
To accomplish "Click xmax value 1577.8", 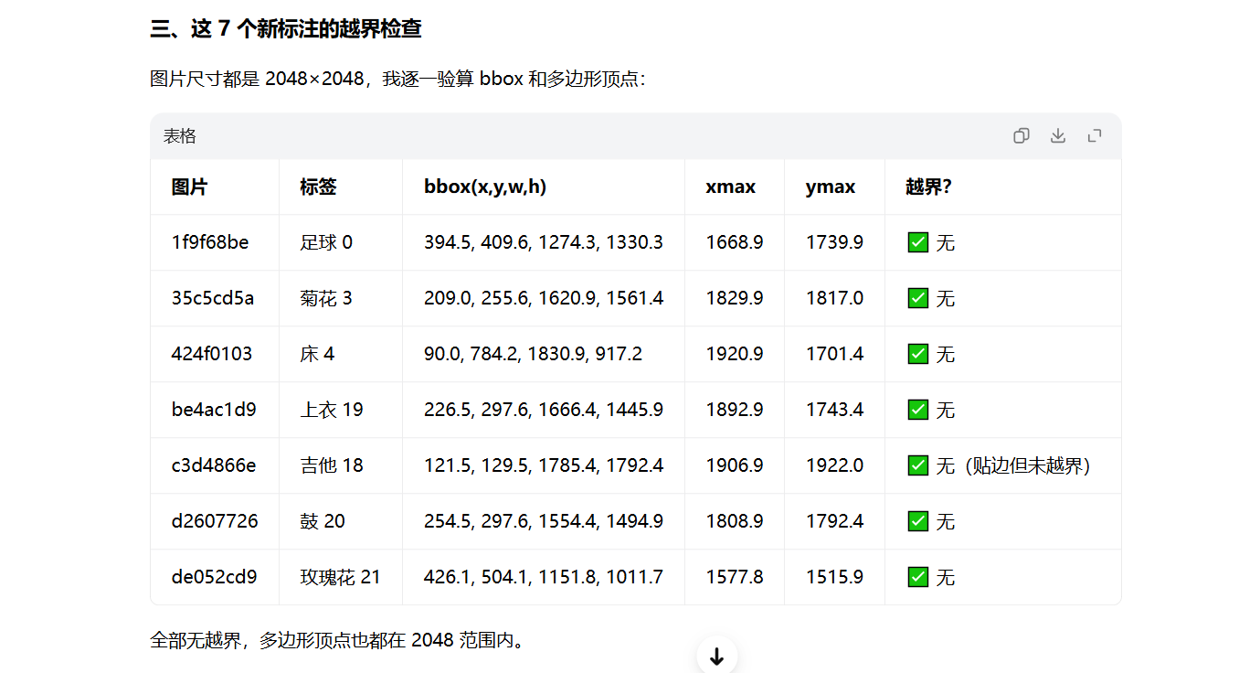I will click(x=735, y=577).
